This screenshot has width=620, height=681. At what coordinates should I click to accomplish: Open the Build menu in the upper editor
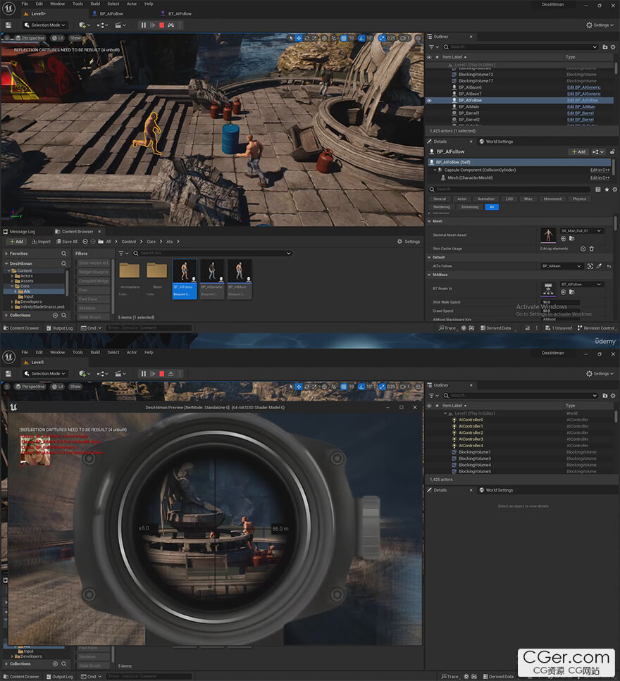pos(95,4)
